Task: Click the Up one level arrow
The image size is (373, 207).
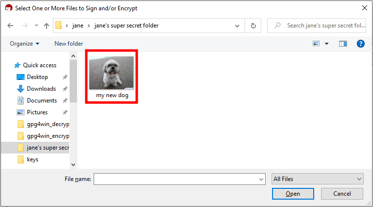Action: 46,26
